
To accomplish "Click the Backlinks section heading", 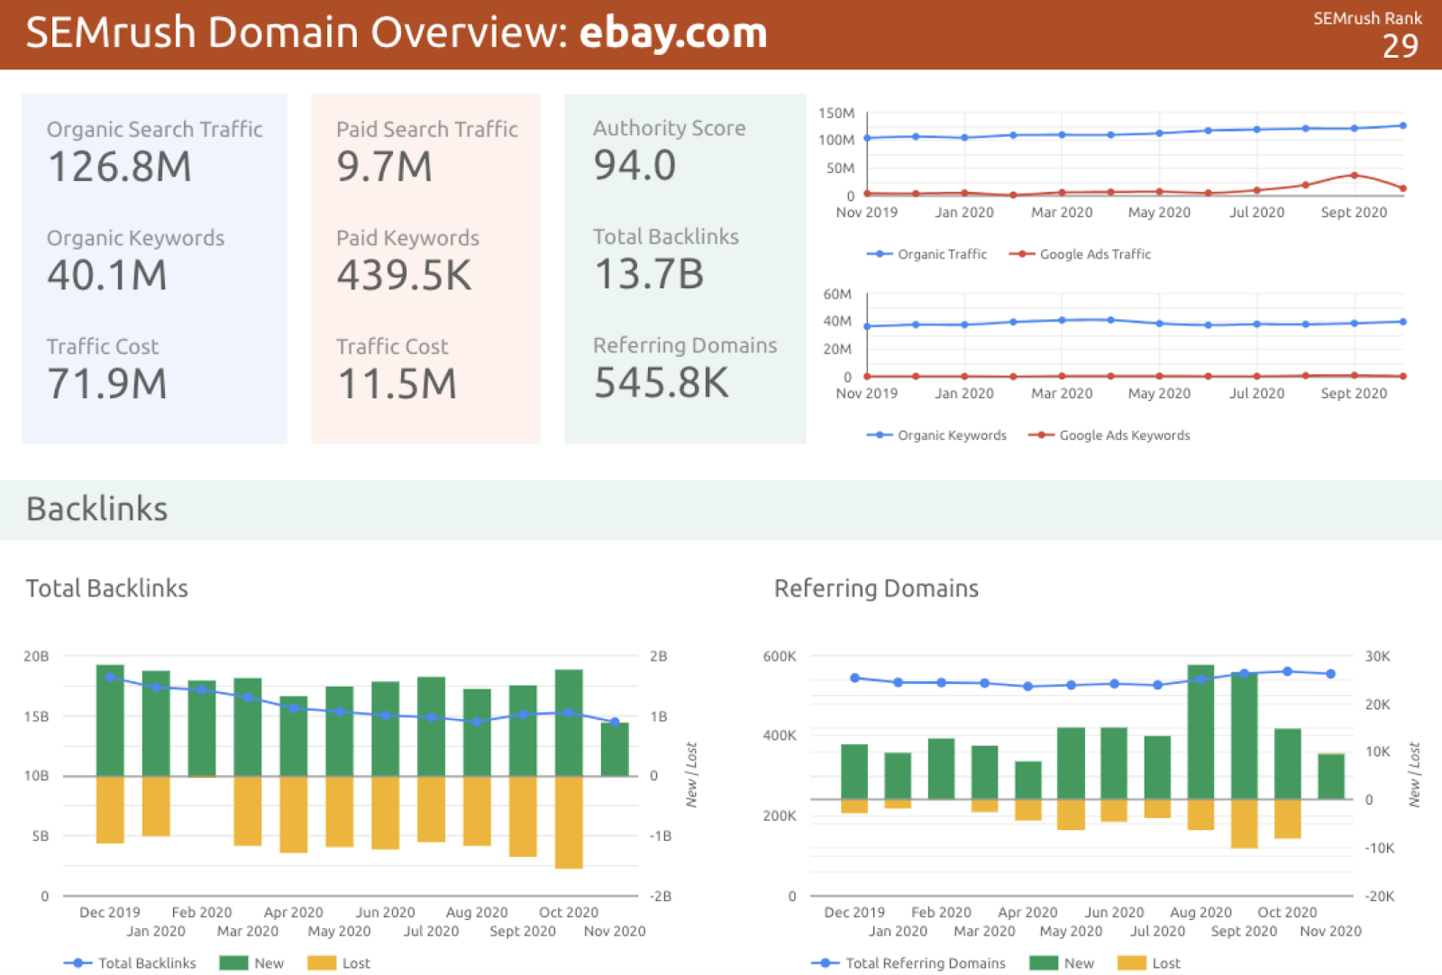I will 96,509.
